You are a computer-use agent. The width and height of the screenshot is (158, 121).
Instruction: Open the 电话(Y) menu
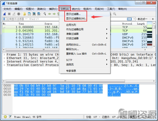[87, 9]
